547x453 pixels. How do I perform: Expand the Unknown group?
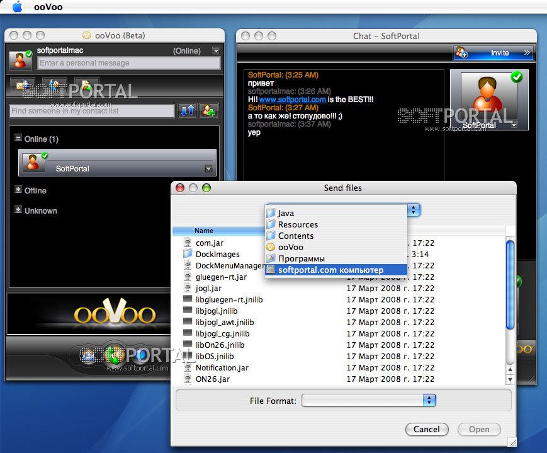[18, 210]
